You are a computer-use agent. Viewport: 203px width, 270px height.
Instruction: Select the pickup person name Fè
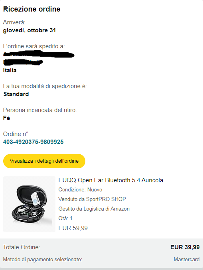coord(6,118)
